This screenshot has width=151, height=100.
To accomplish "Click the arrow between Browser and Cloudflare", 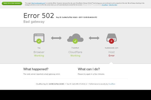I will tap(56, 38).
